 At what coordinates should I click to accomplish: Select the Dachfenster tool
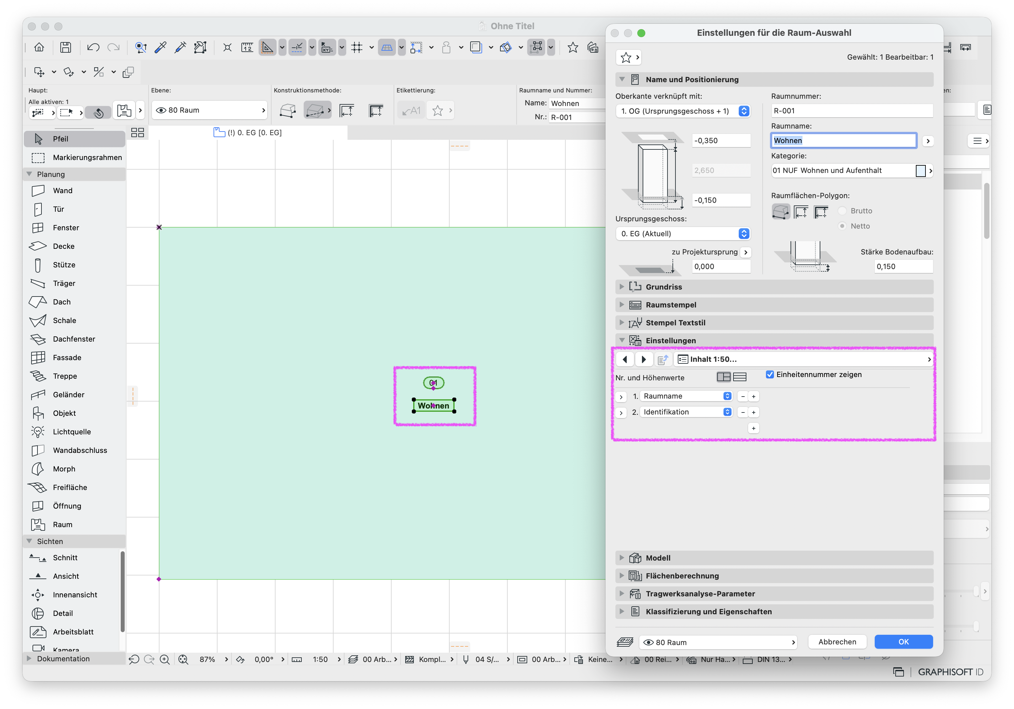[74, 339]
